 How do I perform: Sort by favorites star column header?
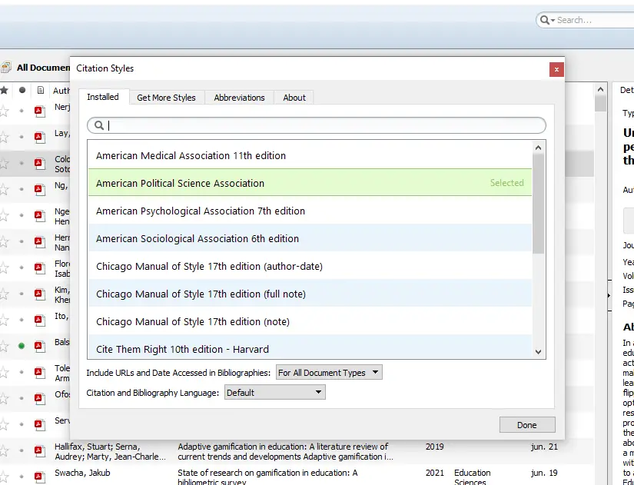point(4,90)
